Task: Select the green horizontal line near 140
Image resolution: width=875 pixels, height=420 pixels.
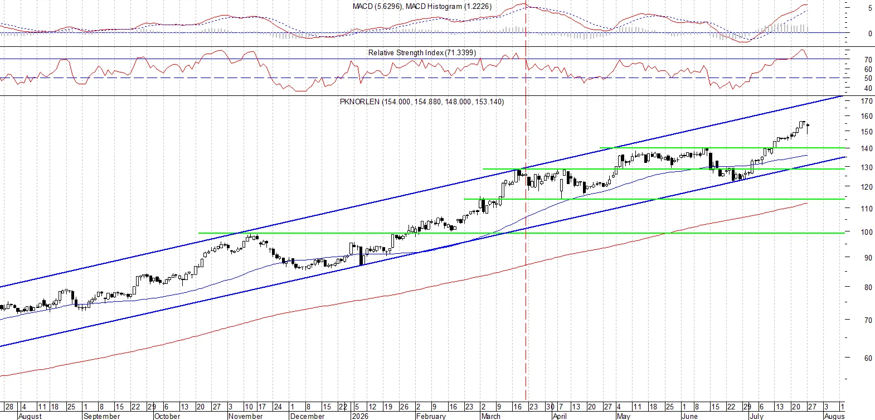Action: [722, 148]
